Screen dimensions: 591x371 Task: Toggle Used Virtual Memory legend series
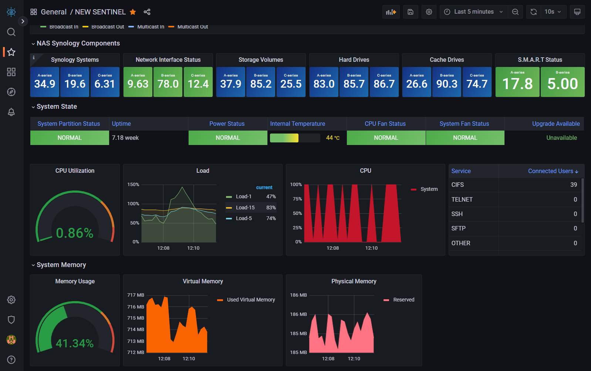[x=251, y=300]
